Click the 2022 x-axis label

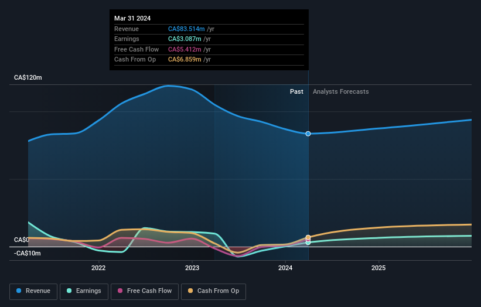tap(98, 268)
